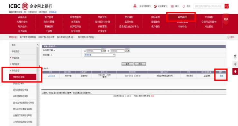Open the 监管审批 menu

coord(129,22)
